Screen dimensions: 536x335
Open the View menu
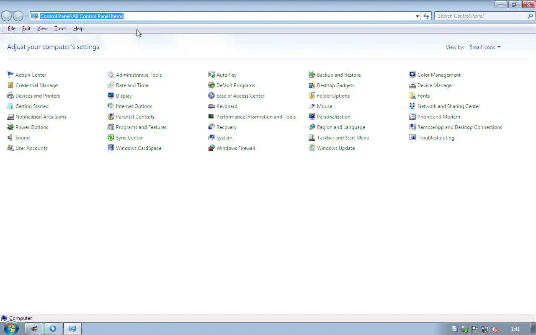point(42,28)
